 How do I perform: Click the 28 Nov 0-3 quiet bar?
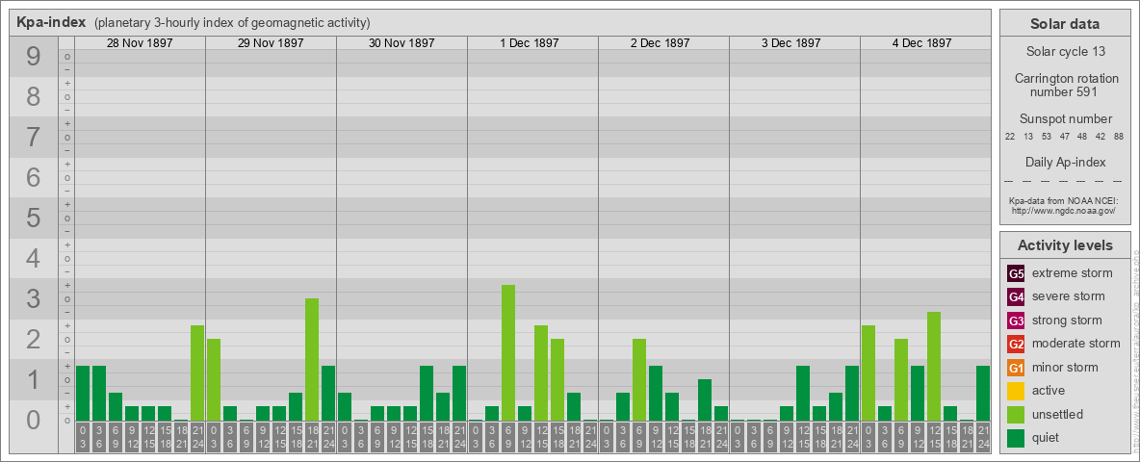click(83, 394)
